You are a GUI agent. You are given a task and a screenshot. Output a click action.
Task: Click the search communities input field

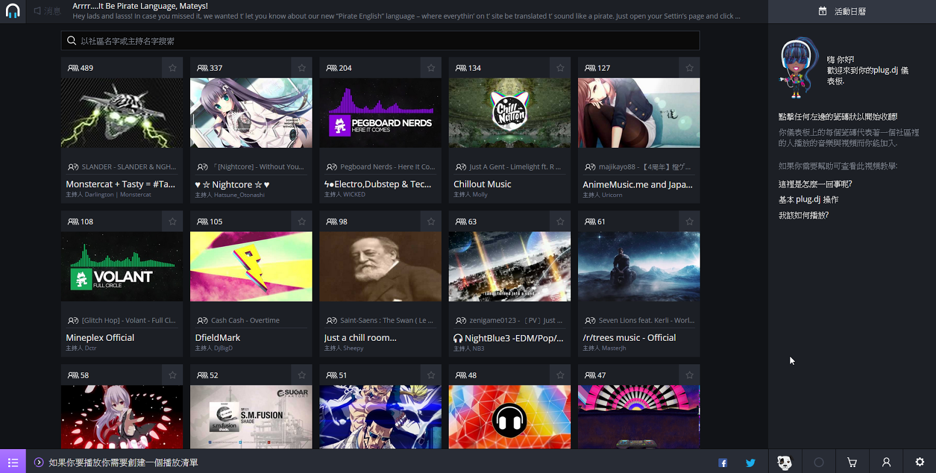(x=380, y=40)
